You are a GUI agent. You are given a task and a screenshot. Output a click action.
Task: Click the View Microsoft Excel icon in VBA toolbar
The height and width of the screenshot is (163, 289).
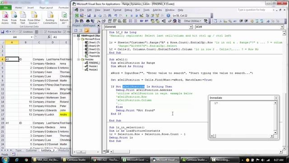(x=77, y=15)
